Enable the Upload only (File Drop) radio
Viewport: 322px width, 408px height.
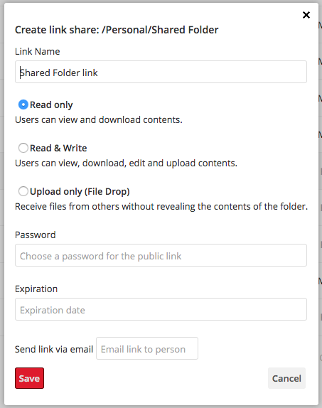[x=23, y=191]
